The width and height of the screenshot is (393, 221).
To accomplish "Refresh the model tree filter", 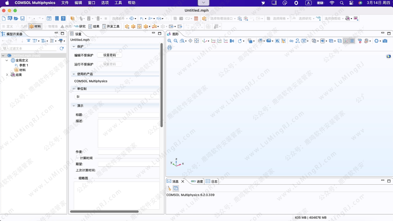I will (x=62, y=48).
